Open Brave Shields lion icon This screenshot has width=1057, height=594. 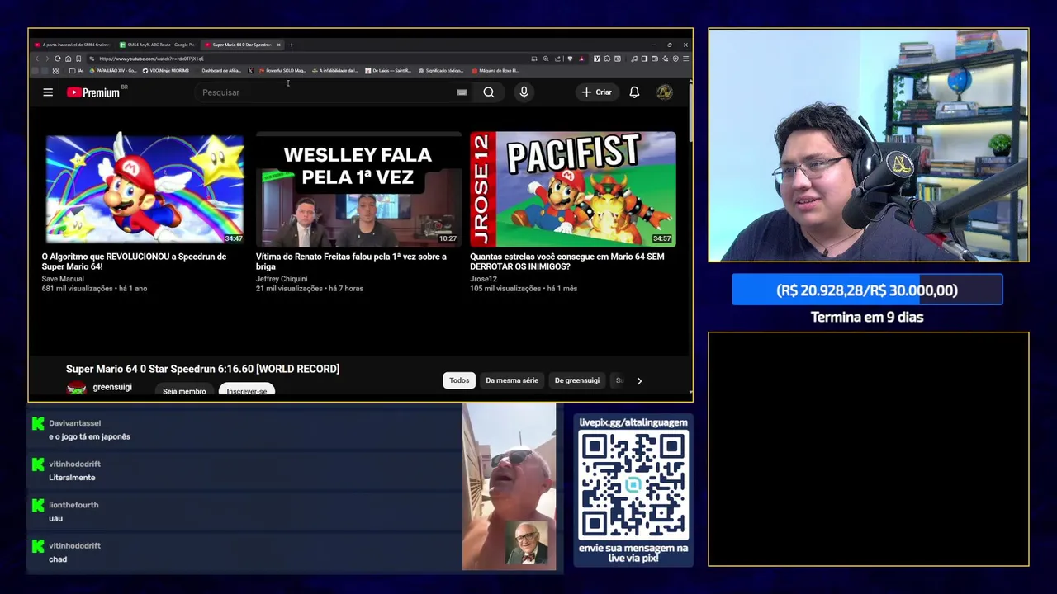570,59
